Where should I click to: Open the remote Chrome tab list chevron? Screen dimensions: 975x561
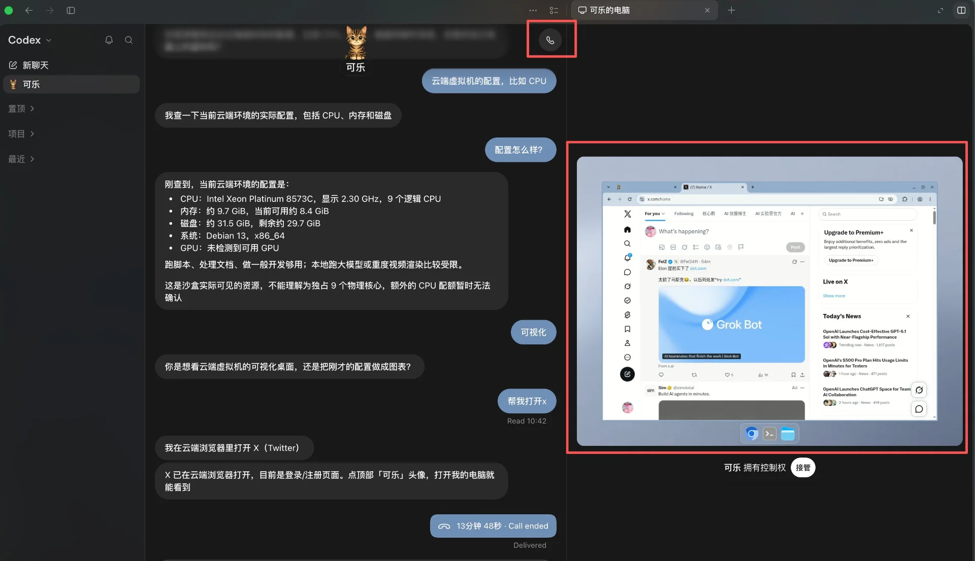tap(608, 187)
